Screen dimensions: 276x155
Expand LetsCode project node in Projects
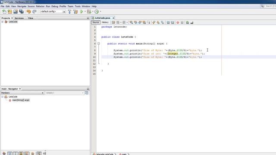pos(3,22)
